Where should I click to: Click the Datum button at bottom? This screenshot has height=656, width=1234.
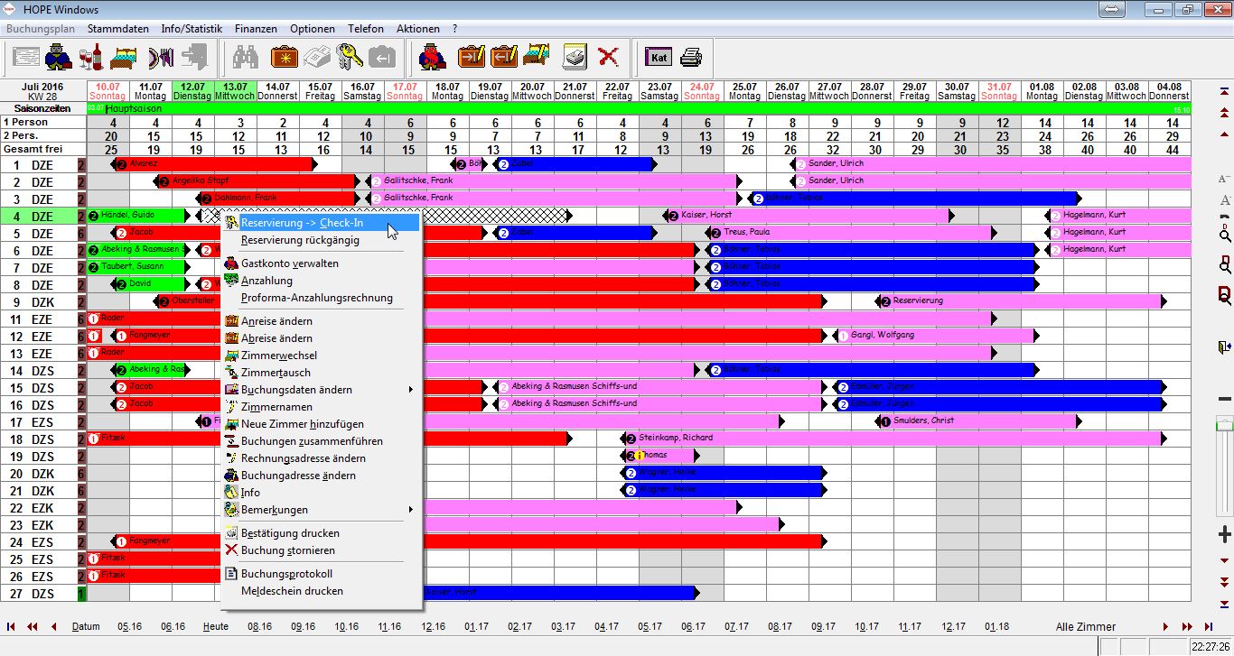pyautogui.click(x=86, y=626)
